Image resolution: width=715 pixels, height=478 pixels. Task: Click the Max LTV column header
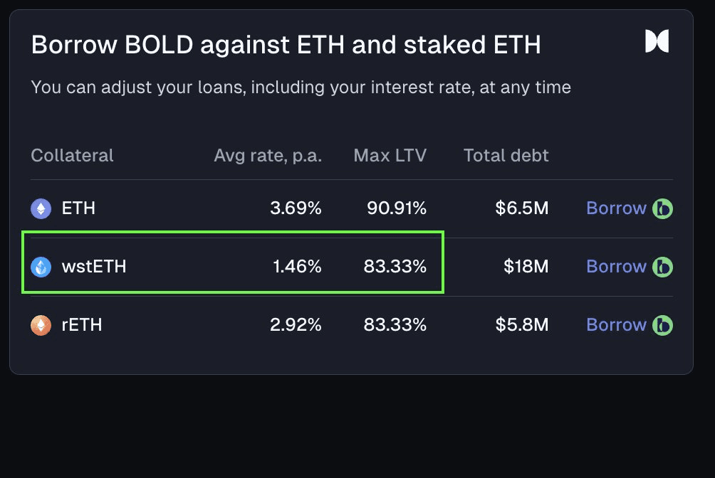[x=390, y=155]
